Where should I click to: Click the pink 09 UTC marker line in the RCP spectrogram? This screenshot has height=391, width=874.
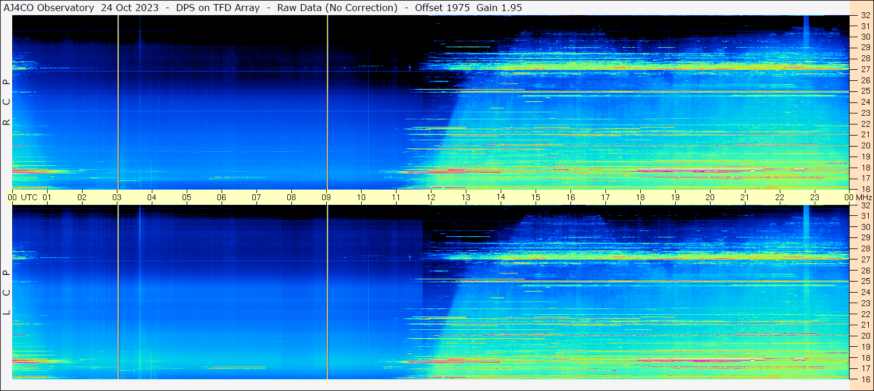[327, 102]
